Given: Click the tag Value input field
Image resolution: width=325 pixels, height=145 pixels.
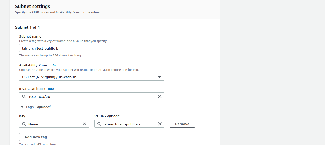Looking at the screenshot, I should pos(129,124).
